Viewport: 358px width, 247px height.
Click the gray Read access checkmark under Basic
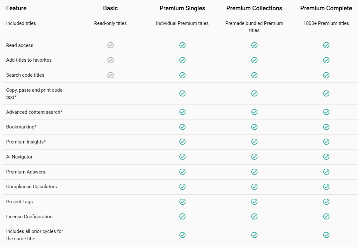tap(111, 45)
